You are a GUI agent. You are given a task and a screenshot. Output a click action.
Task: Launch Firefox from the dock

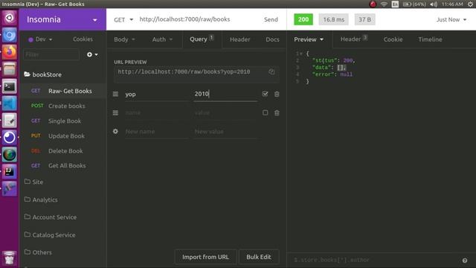(x=10, y=52)
